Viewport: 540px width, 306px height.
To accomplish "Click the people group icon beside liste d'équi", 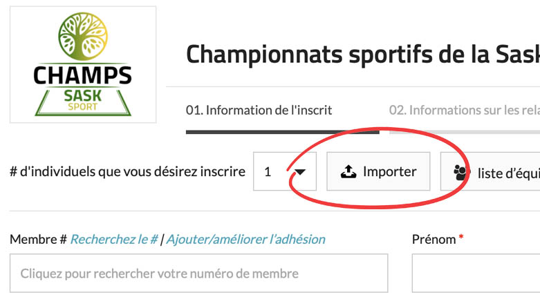I will pyautogui.click(x=461, y=173).
